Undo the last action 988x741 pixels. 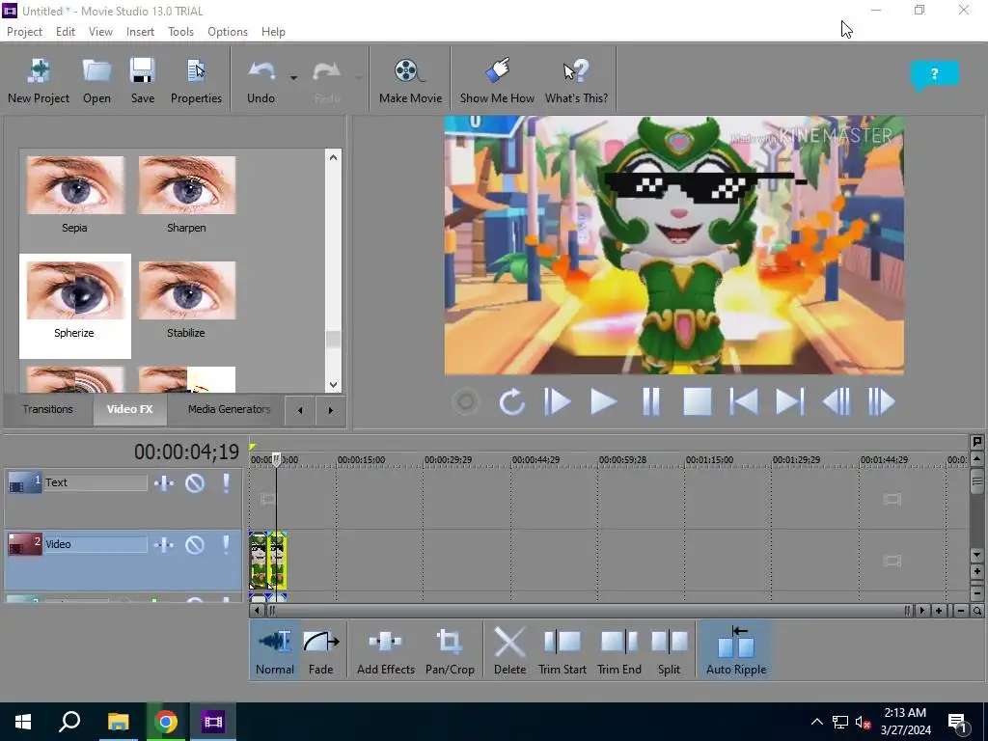[x=261, y=81]
